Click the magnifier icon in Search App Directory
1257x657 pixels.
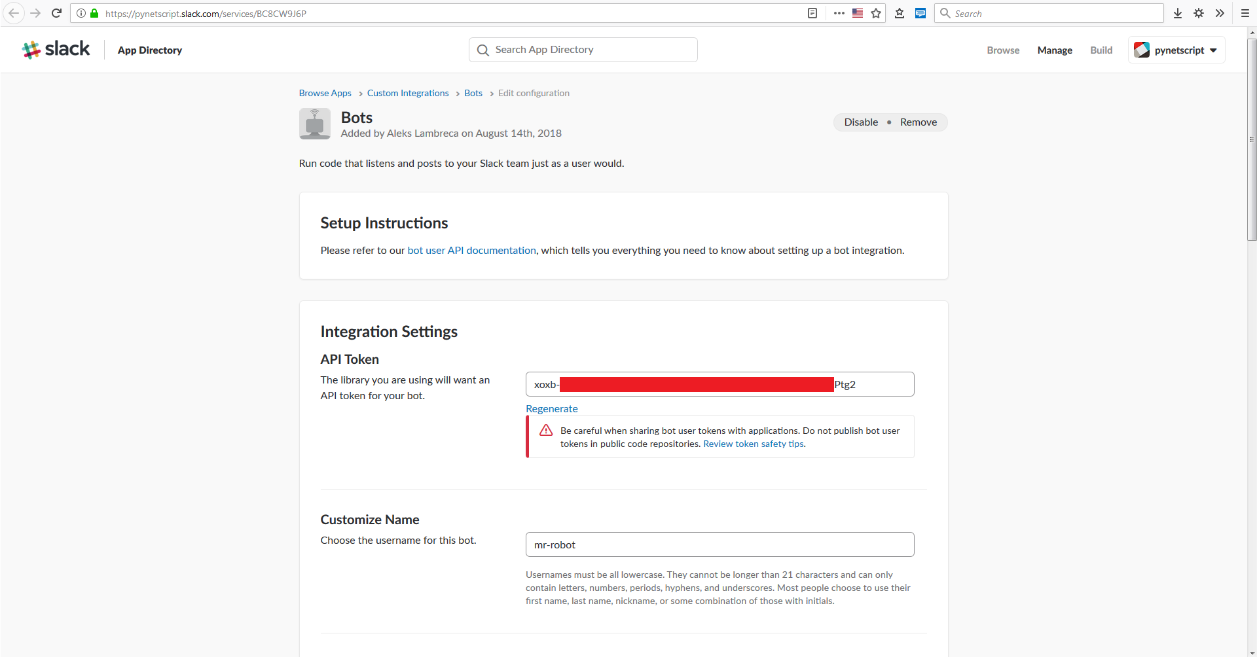click(x=483, y=50)
